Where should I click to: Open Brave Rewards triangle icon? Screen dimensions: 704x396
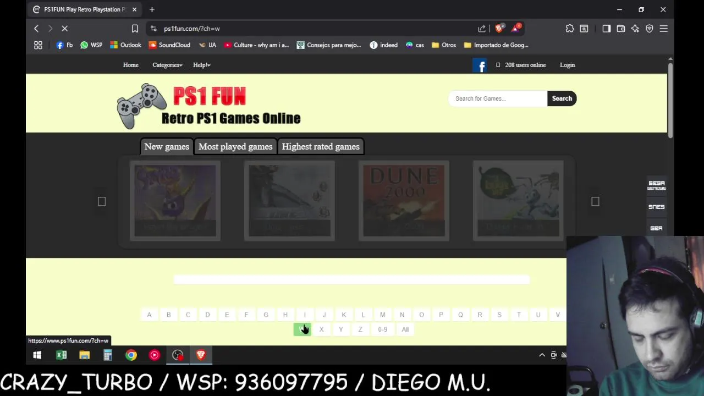[516, 28]
